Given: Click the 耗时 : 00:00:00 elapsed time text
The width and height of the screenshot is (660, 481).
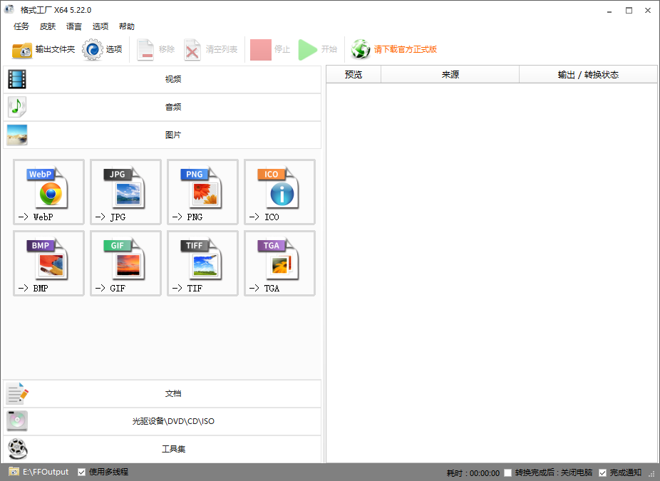Looking at the screenshot, I should (x=473, y=473).
